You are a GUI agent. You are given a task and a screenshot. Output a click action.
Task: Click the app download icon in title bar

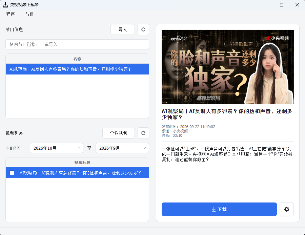click(5, 5)
